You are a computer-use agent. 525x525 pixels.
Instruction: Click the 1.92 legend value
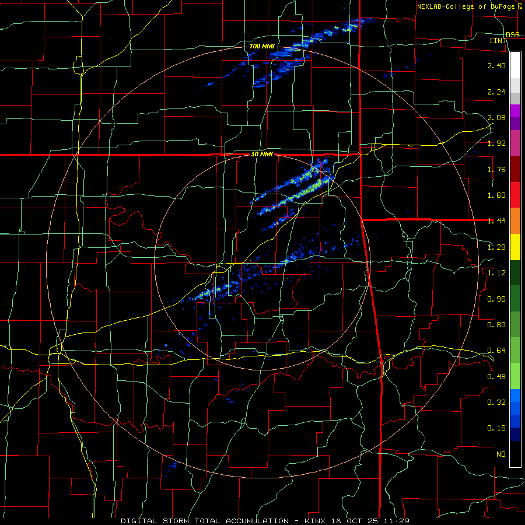[496, 143]
